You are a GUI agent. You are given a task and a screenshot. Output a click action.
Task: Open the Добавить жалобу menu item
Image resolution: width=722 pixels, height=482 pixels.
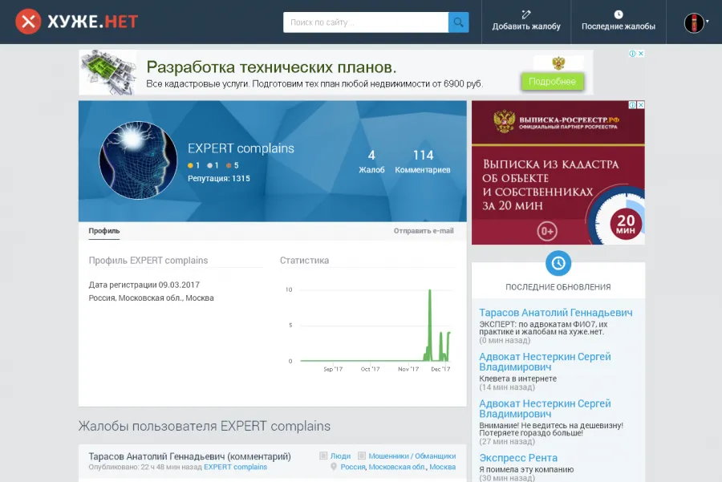(x=526, y=22)
